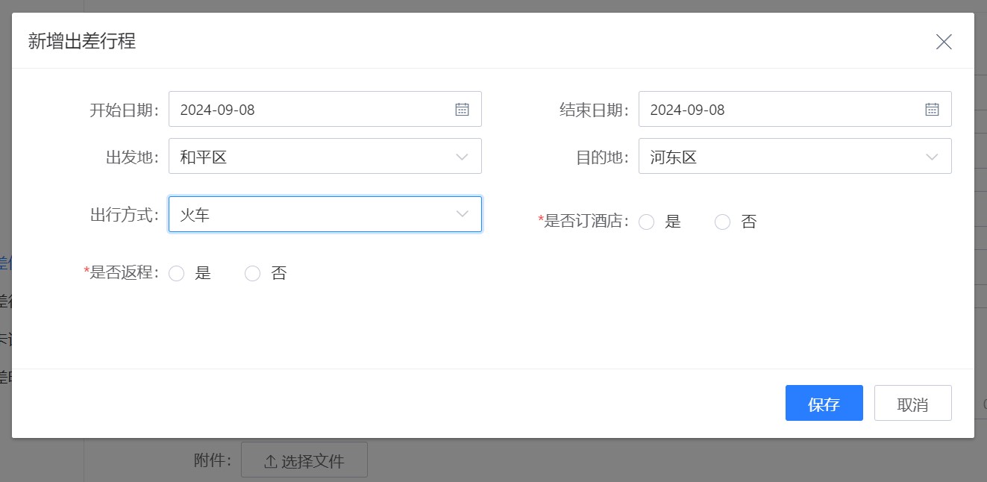Open the 结束日期 calendar picker icon
Viewport: 987px width, 482px height.
(931, 109)
